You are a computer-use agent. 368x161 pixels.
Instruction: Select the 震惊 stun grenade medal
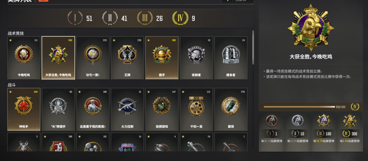(231, 110)
